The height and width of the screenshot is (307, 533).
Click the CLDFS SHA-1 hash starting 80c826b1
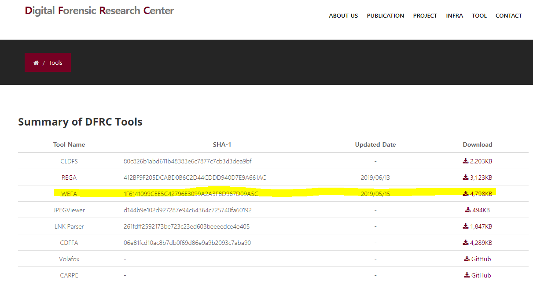coord(187,161)
